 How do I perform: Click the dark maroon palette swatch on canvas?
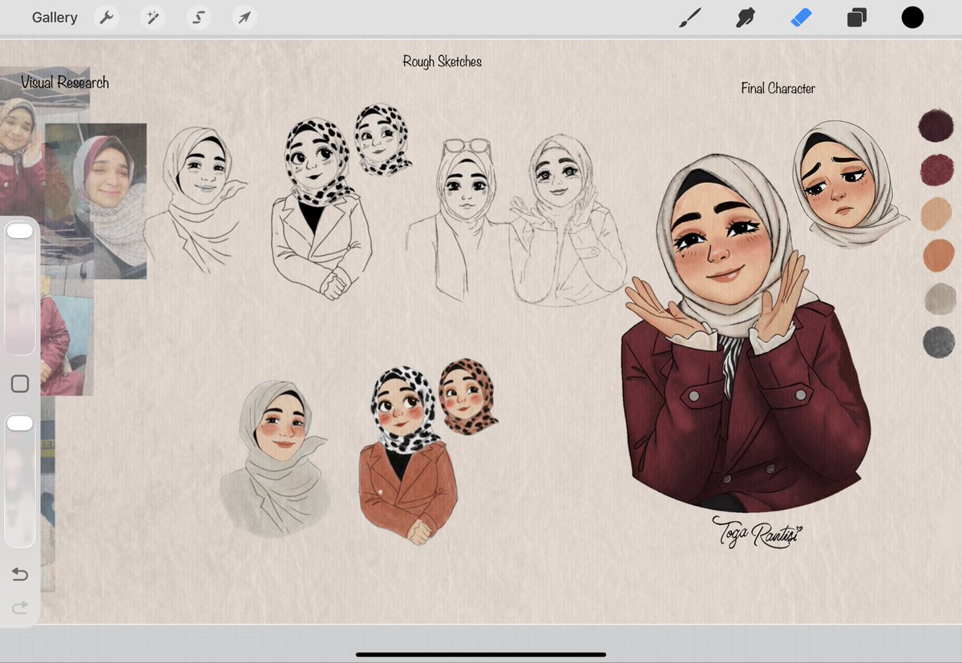click(x=936, y=126)
